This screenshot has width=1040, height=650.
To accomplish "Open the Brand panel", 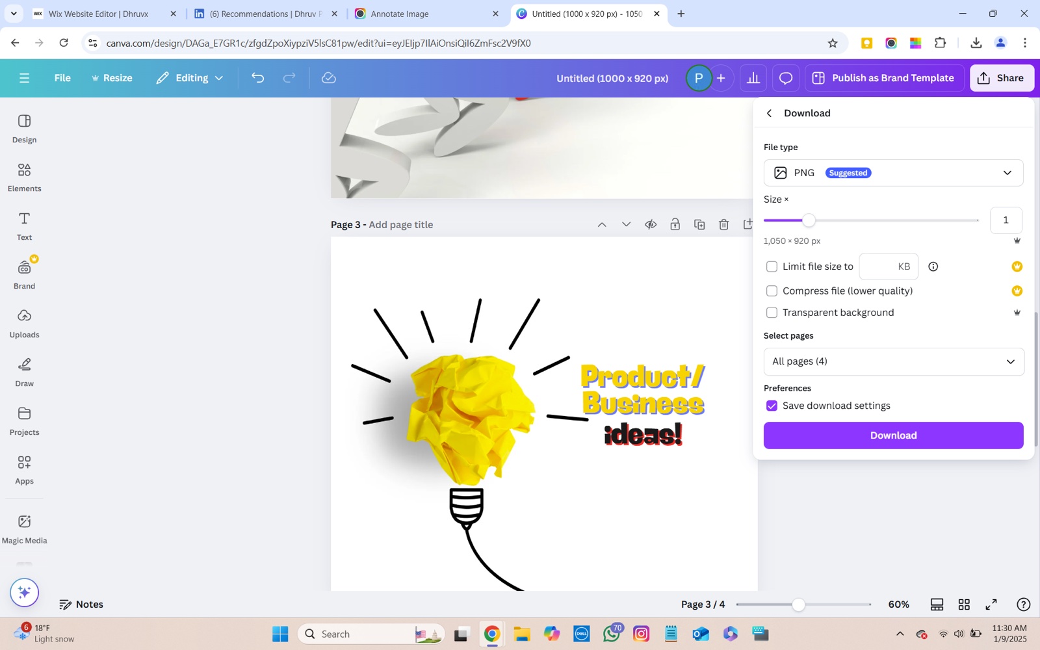I will click(24, 275).
